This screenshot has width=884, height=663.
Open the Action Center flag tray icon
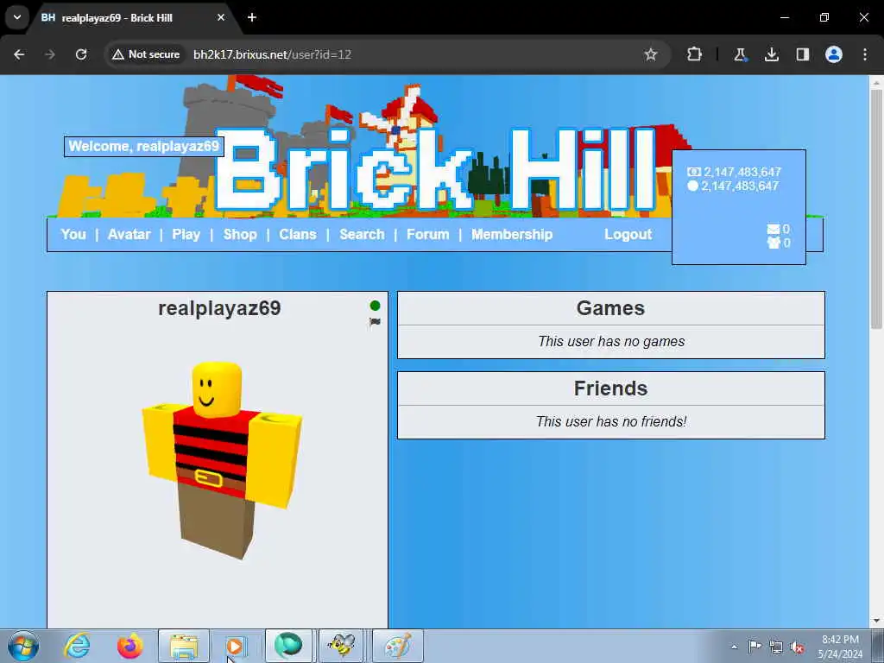(755, 647)
